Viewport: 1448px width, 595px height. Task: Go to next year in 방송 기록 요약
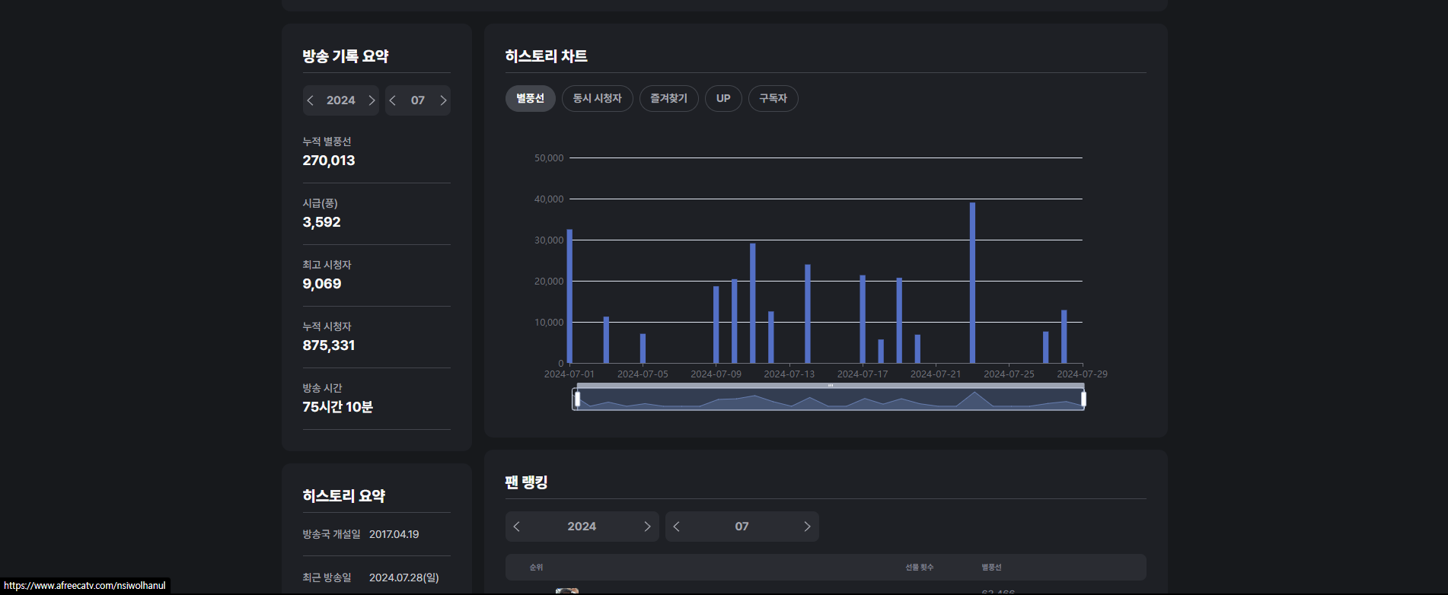372,100
